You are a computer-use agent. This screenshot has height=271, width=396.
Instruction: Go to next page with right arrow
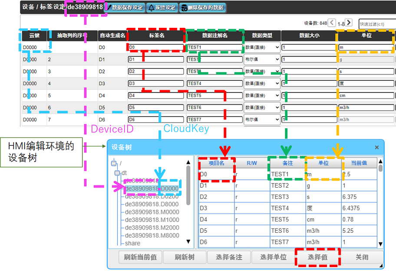[349, 23]
